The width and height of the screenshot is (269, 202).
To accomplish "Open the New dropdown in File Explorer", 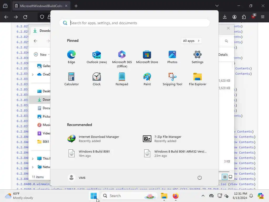I will tap(42, 55).
